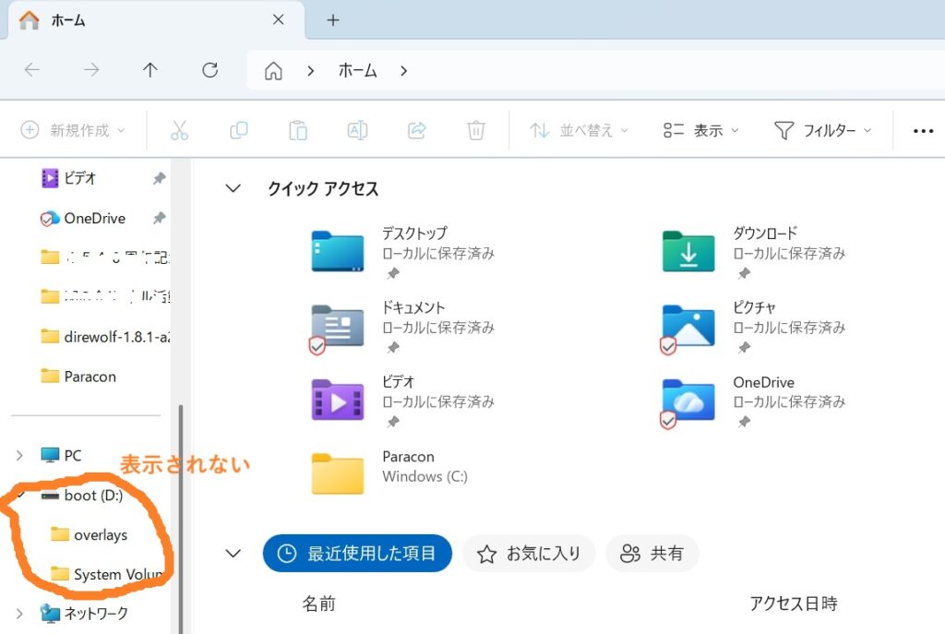Click the Share icon in toolbar
The width and height of the screenshot is (945, 634).
point(416,131)
